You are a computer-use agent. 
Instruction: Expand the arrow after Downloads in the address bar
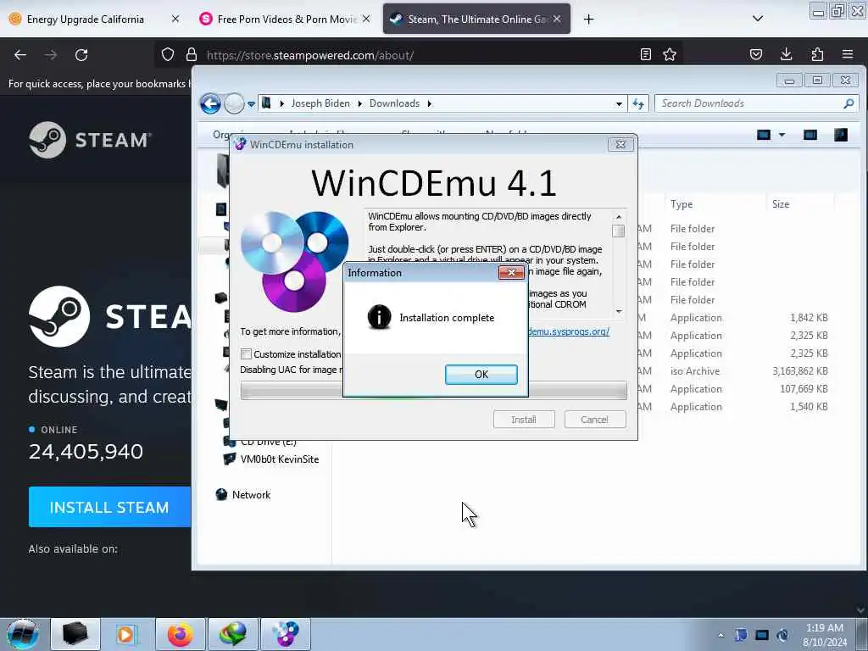click(429, 103)
